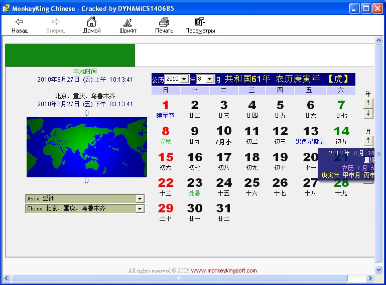Go back with the Назад arrow
This screenshot has width=386, height=285.
pos(20,26)
